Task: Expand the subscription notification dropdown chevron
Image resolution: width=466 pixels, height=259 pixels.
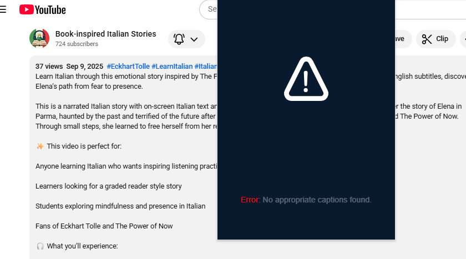Action: 194,39
